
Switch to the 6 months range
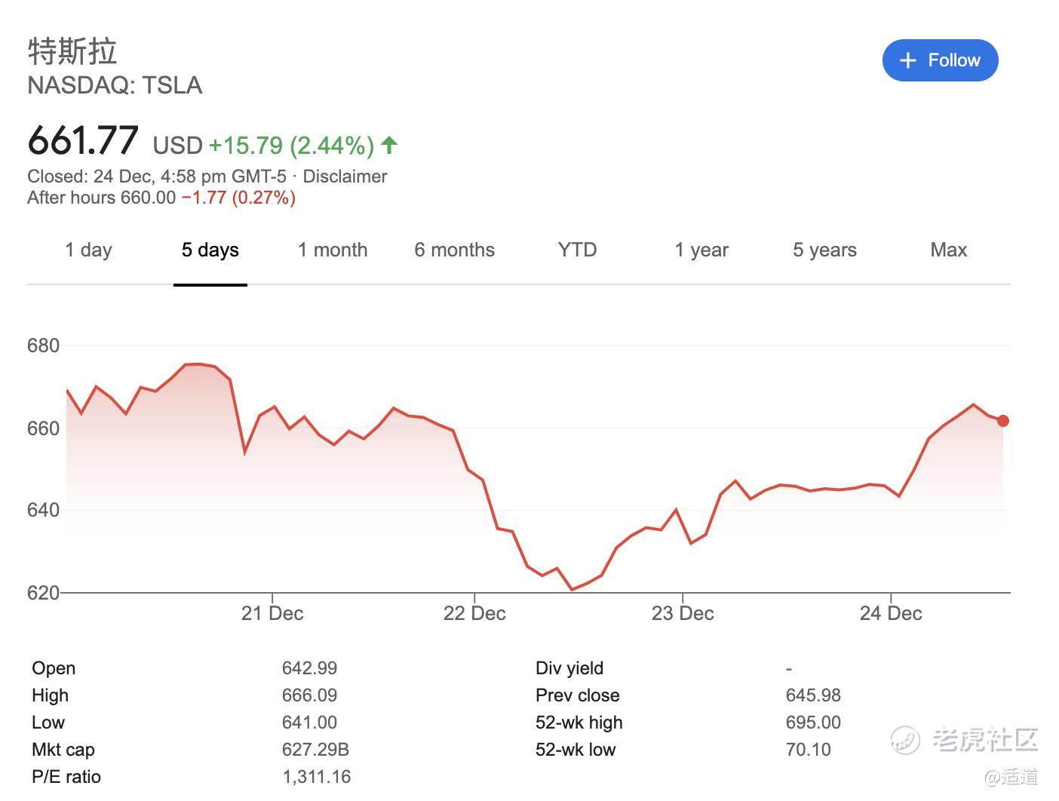click(x=454, y=250)
